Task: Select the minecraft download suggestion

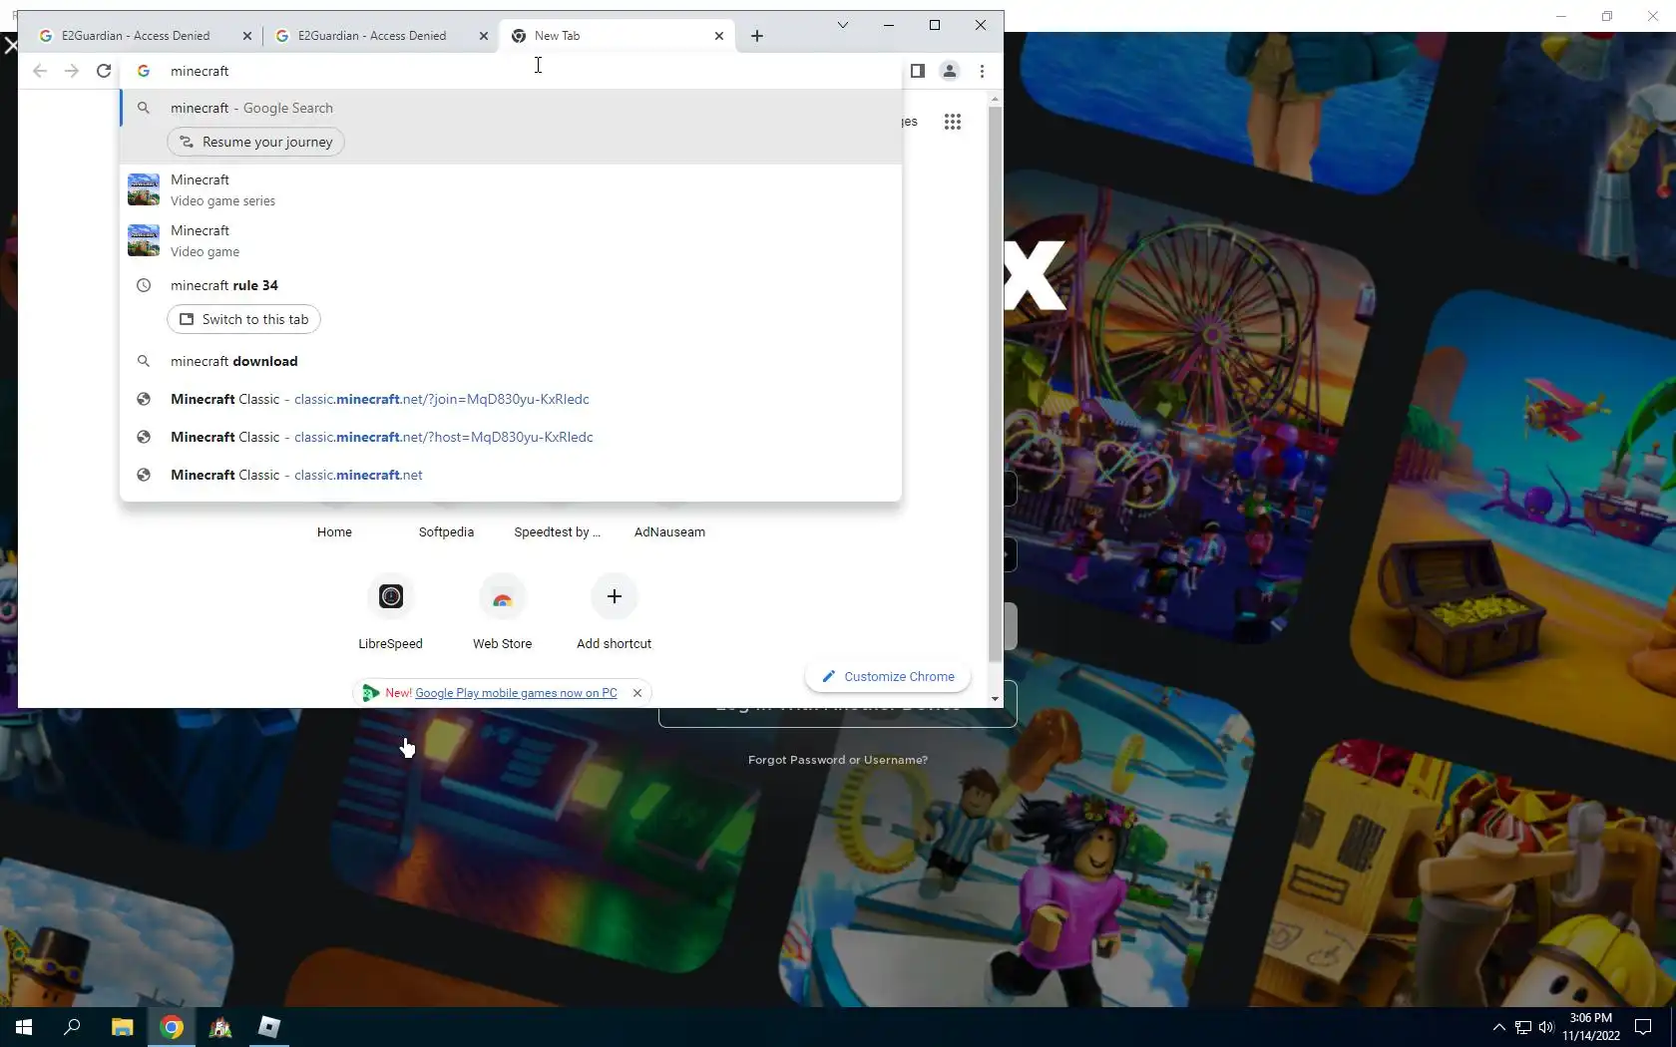Action: 511,361
